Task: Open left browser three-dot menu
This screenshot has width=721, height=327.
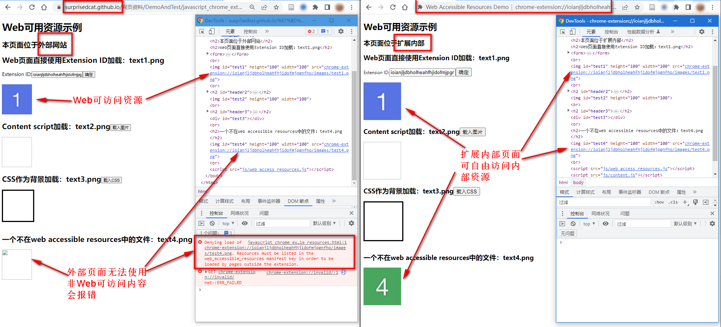Action: click(351, 7)
